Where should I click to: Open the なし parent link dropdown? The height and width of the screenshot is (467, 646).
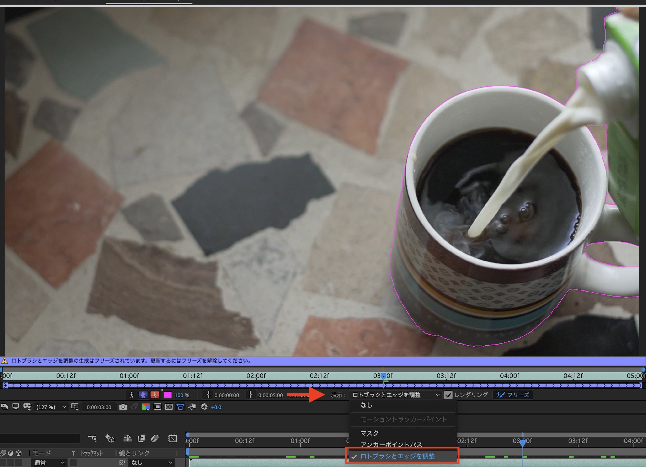[x=151, y=463]
